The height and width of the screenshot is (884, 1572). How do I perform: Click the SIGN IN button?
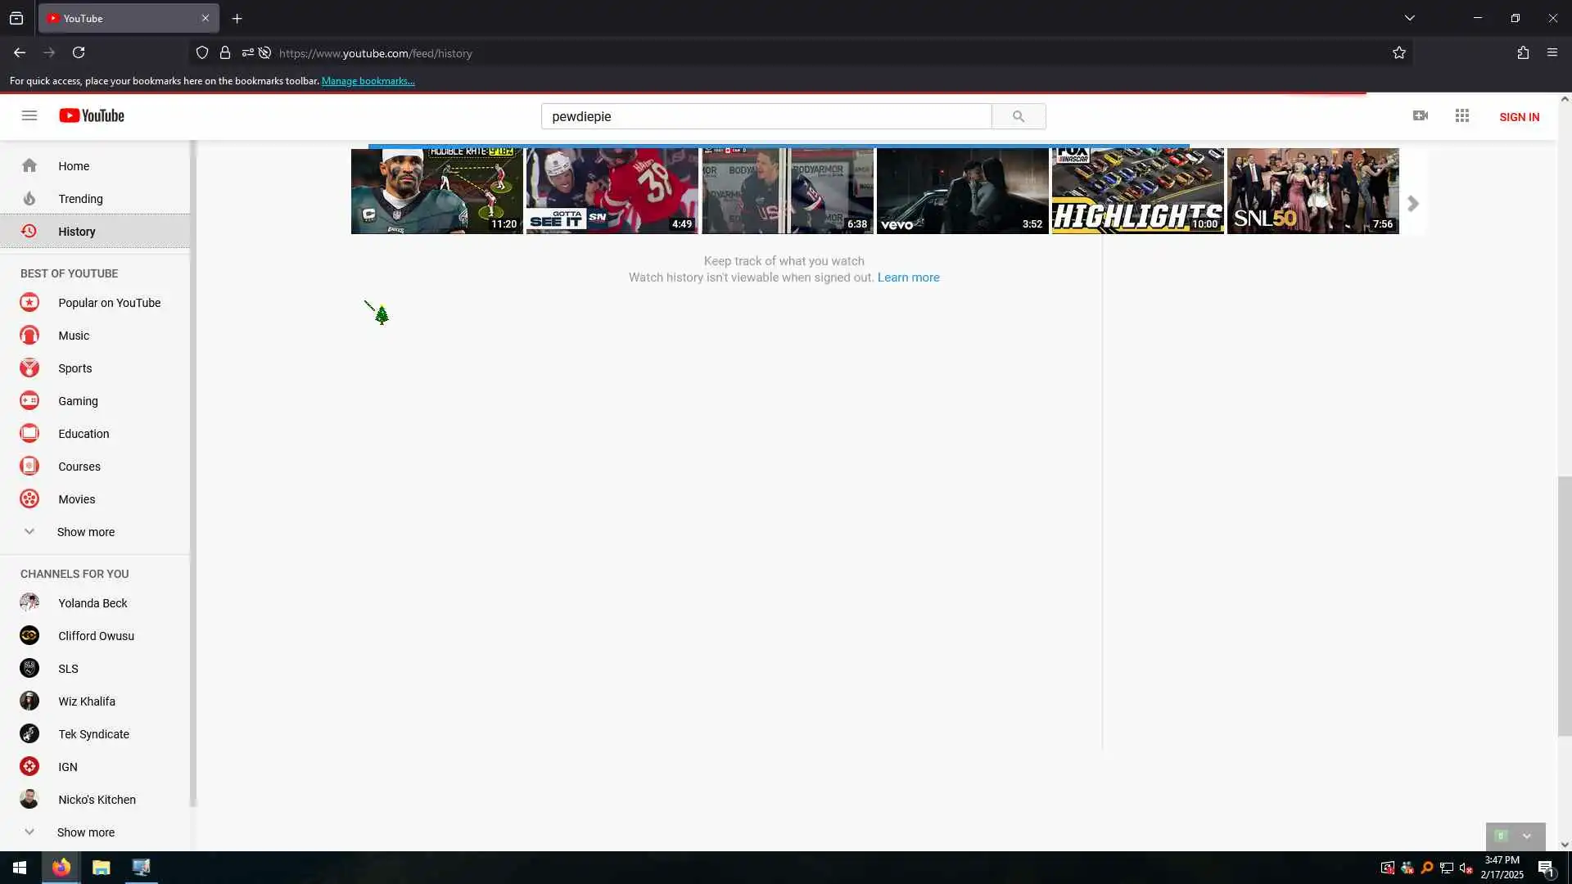pyautogui.click(x=1519, y=117)
